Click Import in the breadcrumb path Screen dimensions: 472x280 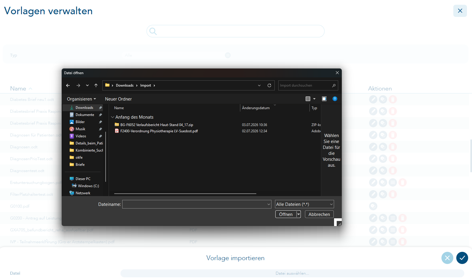pyautogui.click(x=146, y=85)
